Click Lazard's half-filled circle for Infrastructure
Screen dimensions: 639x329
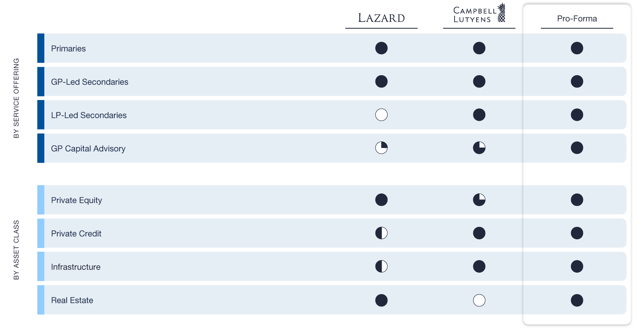pyautogui.click(x=381, y=267)
